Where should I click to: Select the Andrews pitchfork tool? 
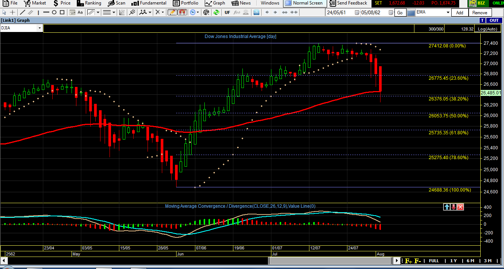pyautogui.click(x=132, y=12)
